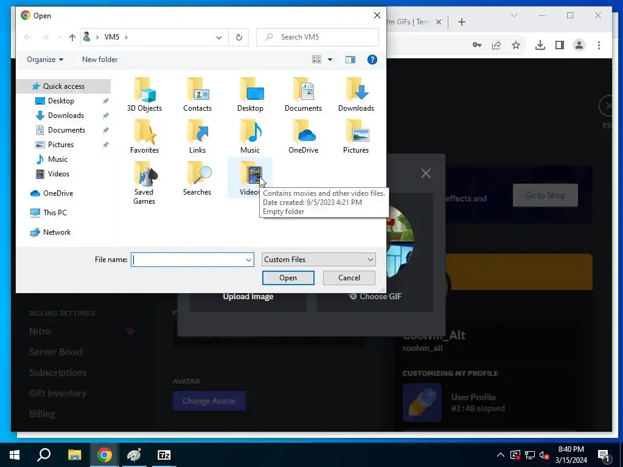Toggle Chrome side panel icon
Screen dimensions: 623x467
[560, 45]
